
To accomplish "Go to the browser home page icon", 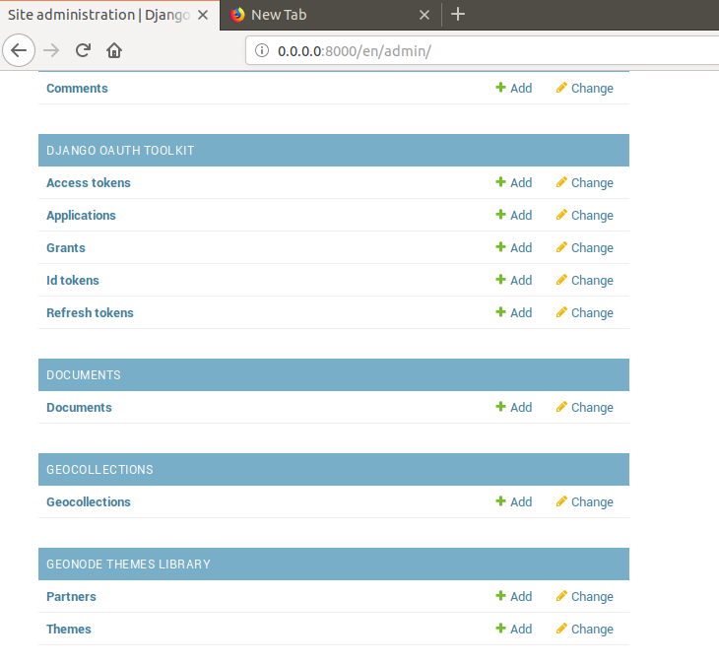I will point(114,50).
